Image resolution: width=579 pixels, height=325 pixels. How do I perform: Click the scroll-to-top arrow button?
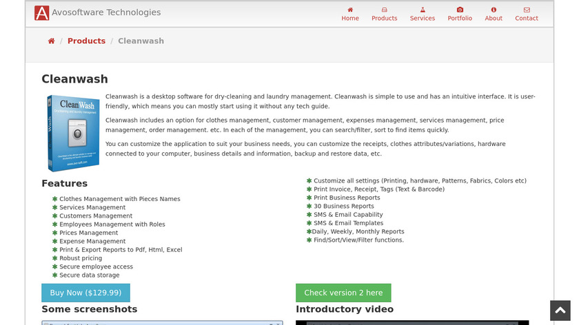560,311
